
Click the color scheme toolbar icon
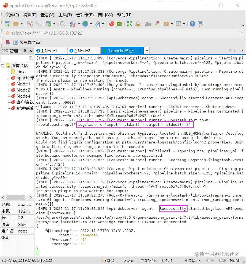click(x=73, y=24)
